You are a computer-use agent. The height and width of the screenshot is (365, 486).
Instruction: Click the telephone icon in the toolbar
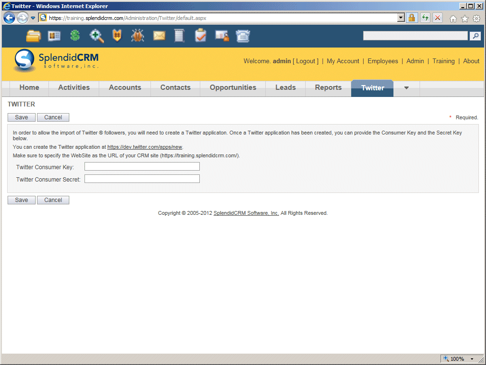[x=243, y=36]
